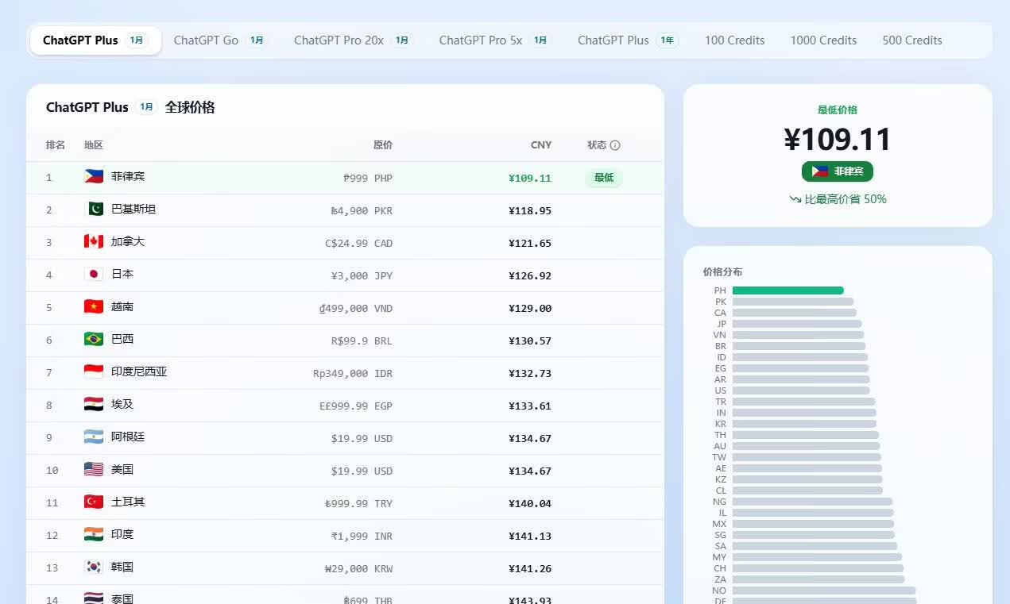Click the ¥3,000 JPY price cell

[x=362, y=275]
